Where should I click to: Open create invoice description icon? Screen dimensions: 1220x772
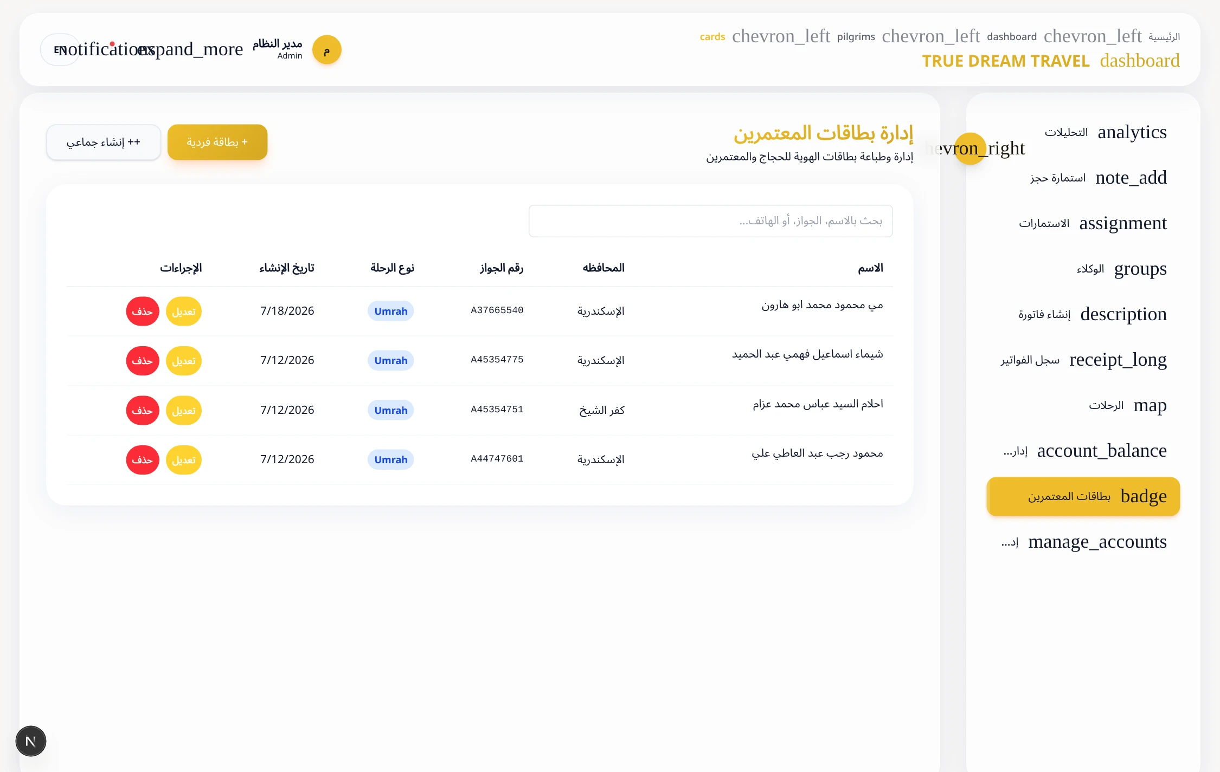point(1123,314)
